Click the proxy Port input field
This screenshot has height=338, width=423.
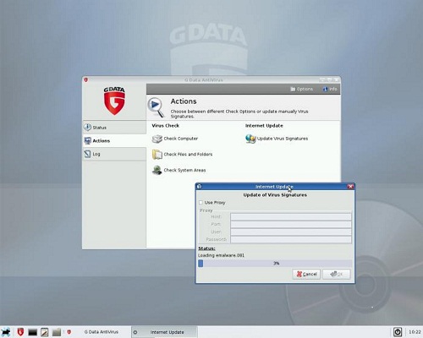(x=291, y=224)
